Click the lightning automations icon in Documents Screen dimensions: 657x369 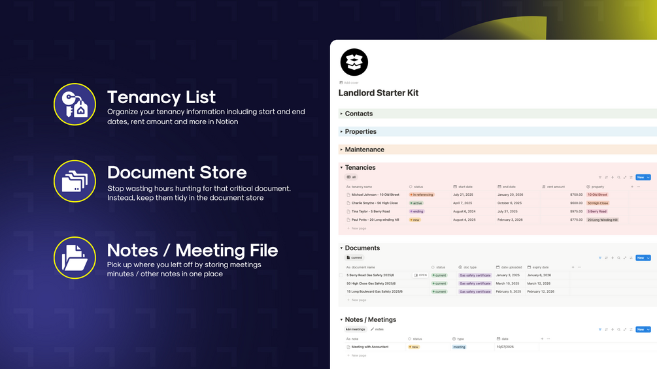coord(613,258)
